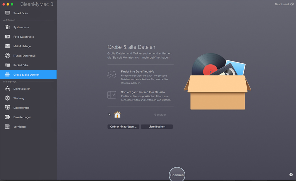Click the Große & alte Dateien box icon
This screenshot has height=181, width=296.
pos(8,75)
